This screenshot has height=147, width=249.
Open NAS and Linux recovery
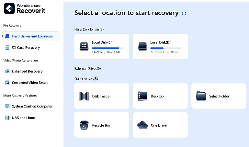tap(23, 118)
